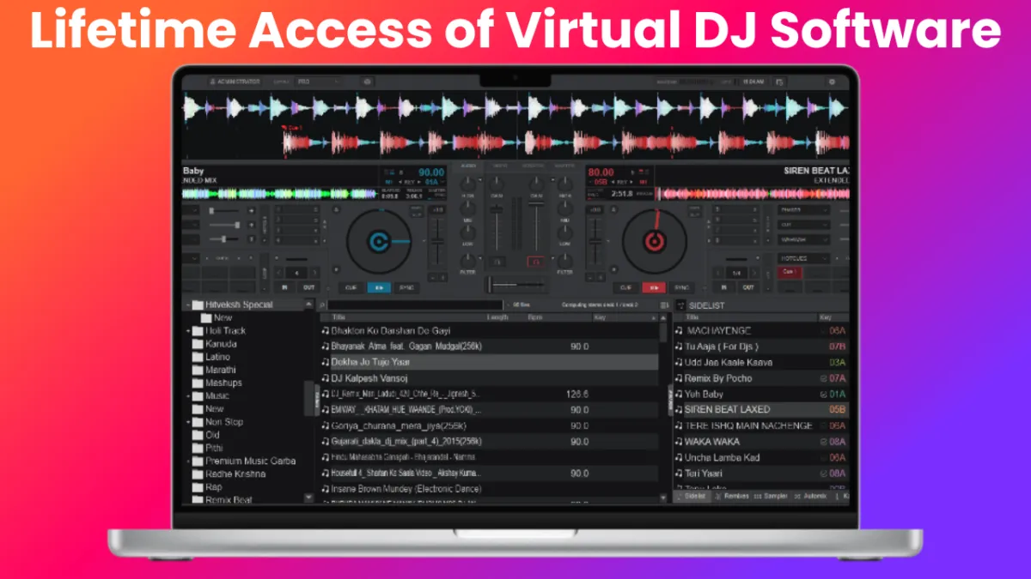Click the left channel LOW EQ knob

pyautogui.click(x=467, y=232)
